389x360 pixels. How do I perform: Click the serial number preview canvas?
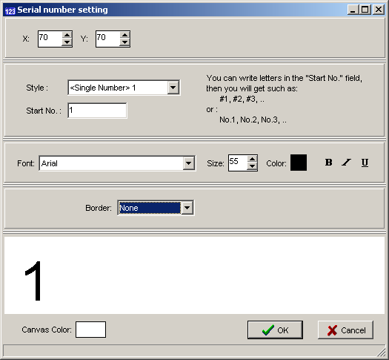[194, 275]
